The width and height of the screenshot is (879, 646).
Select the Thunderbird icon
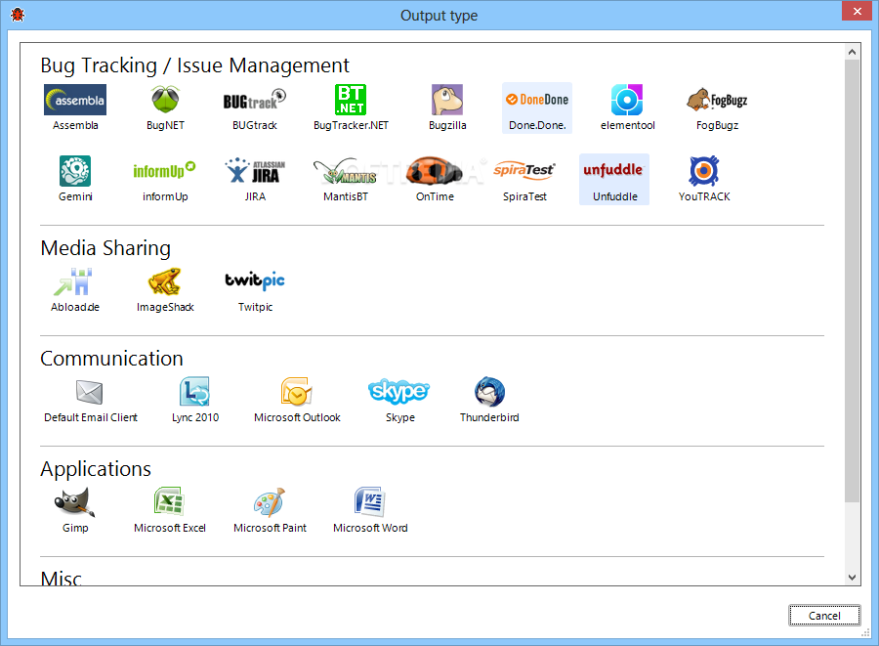click(x=489, y=392)
